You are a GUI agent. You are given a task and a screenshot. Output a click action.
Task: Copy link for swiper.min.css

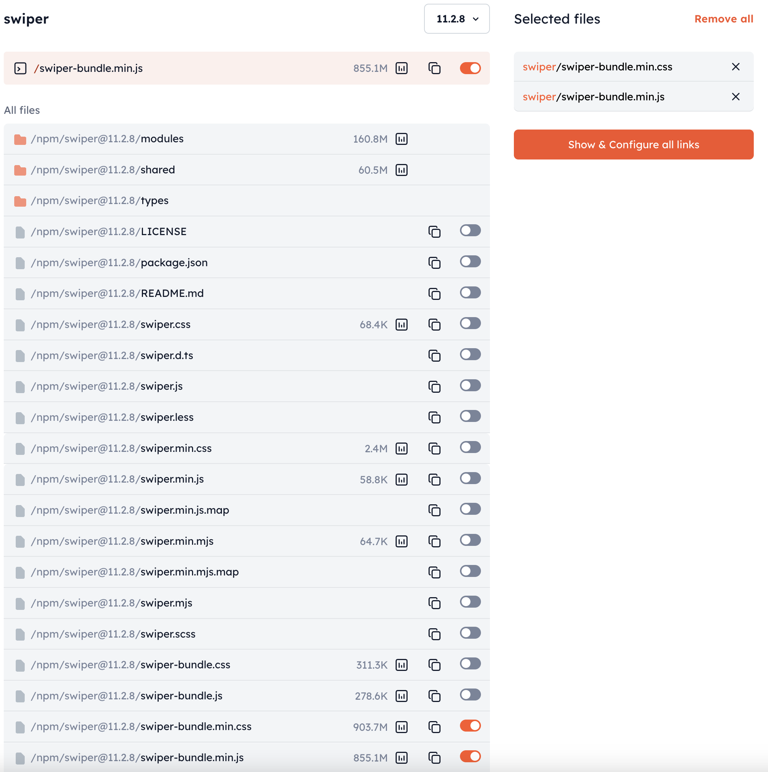pos(434,448)
